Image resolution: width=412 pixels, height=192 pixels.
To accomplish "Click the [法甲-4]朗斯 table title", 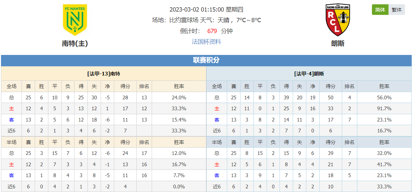I will point(309,74).
